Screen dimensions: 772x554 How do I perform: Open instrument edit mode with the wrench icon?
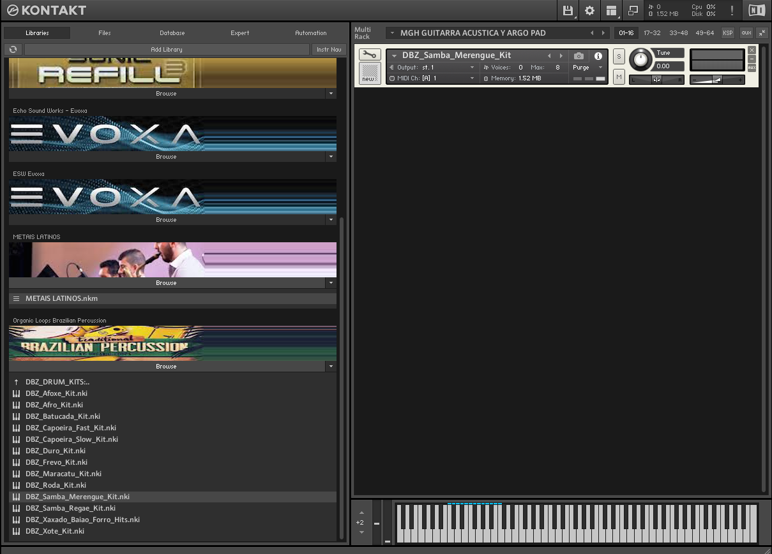[x=370, y=55]
